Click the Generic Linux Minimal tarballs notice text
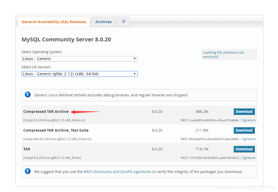 point(111,95)
